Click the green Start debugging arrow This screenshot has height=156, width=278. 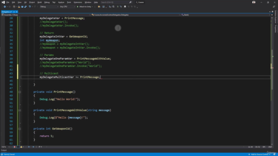[77, 7]
